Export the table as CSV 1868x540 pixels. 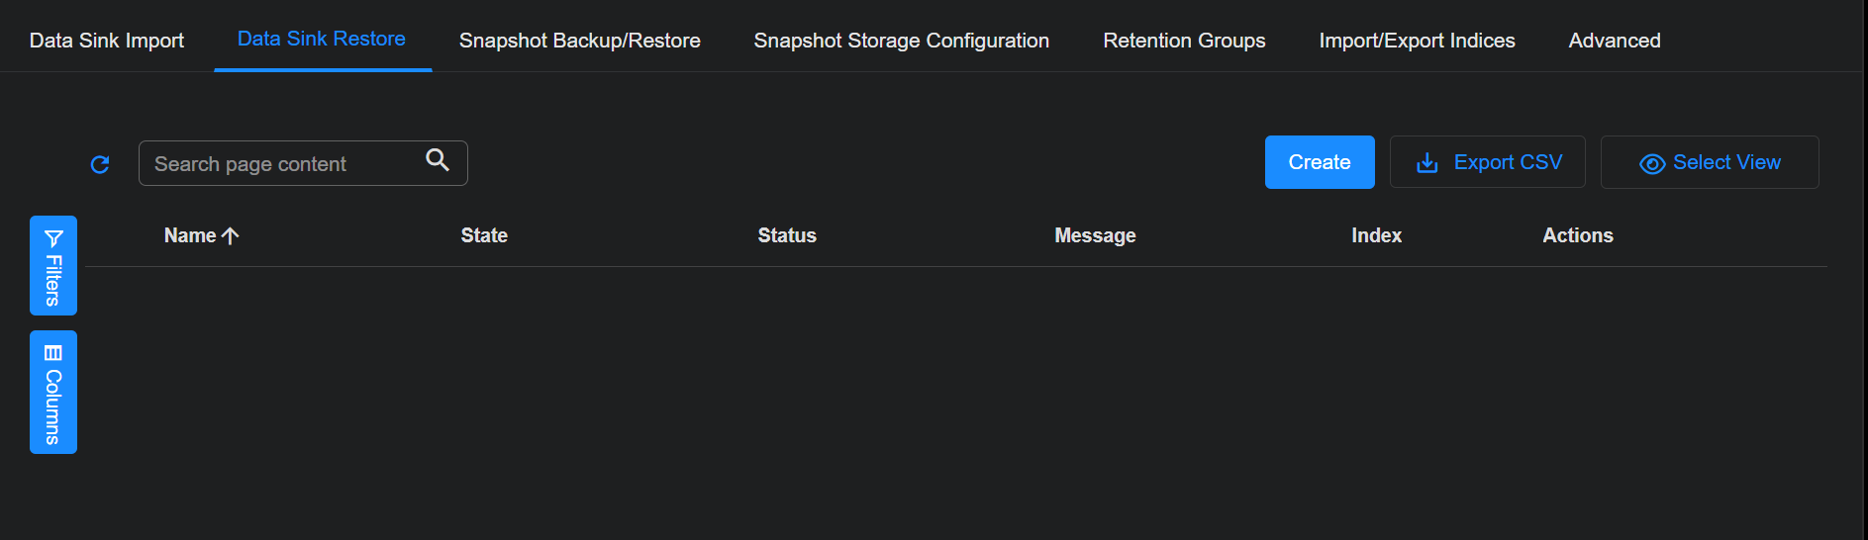(x=1487, y=162)
